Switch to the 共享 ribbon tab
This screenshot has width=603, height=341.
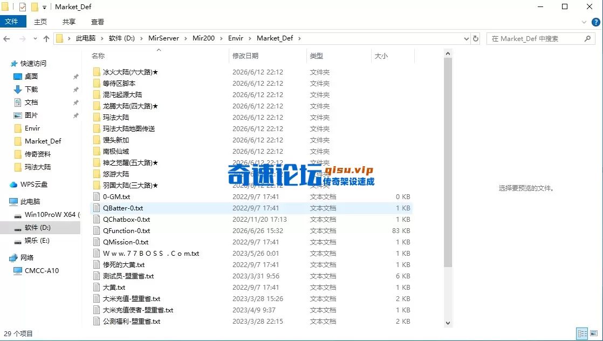click(x=69, y=22)
